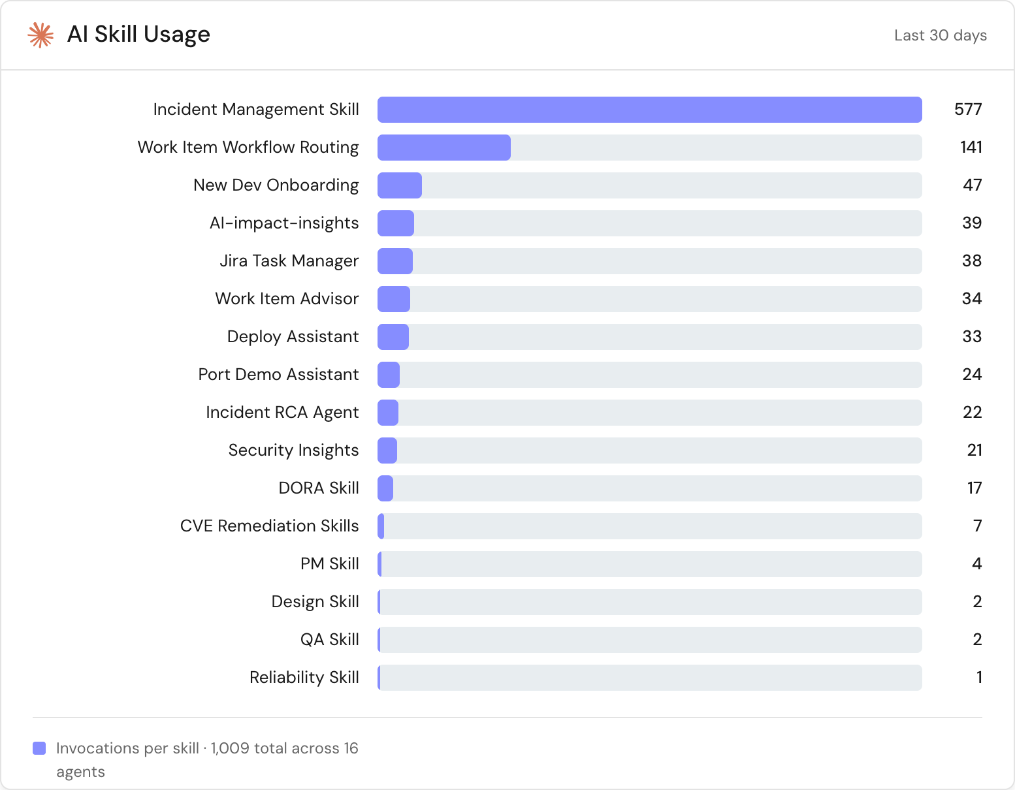
Task: Select the CVE Remediation Skills bar
Action: point(381,526)
